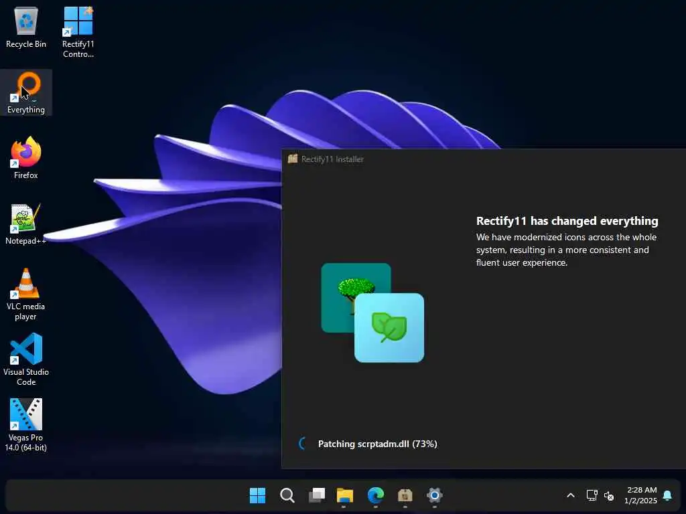This screenshot has height=514, width=686.
Task: Open the Settings gear taskbar icon
Action: (x=434, y=495)
